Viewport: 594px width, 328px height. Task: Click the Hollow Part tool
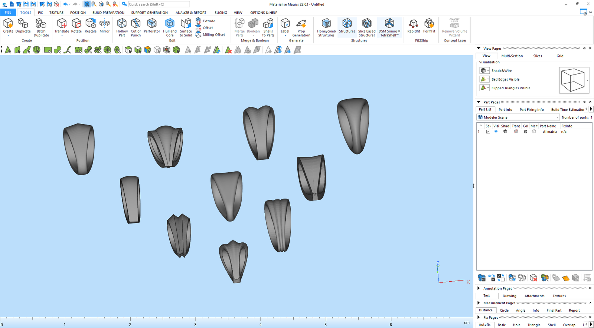122,27
